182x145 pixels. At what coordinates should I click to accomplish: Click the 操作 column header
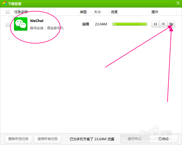tap(155, 12)
